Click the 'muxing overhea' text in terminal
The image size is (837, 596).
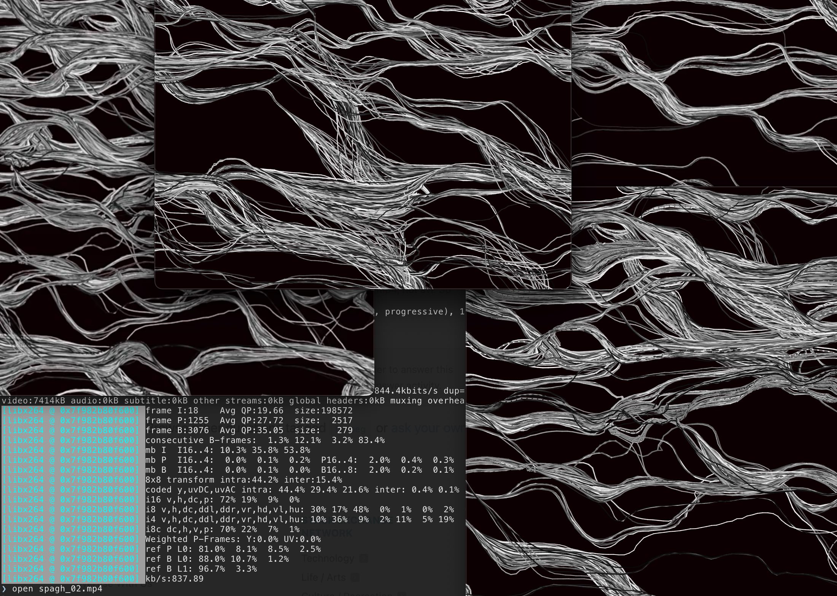coord(427,401)
